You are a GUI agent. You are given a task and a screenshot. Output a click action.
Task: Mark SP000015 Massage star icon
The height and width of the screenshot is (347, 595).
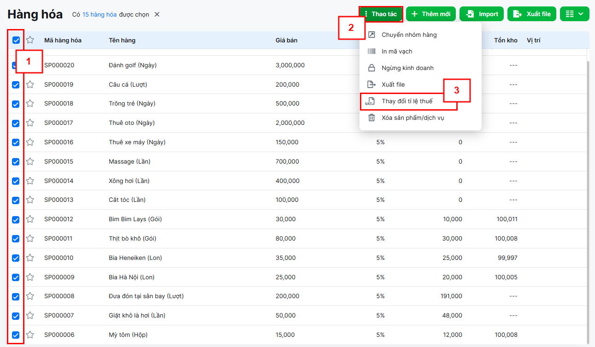tap(30, 162)
